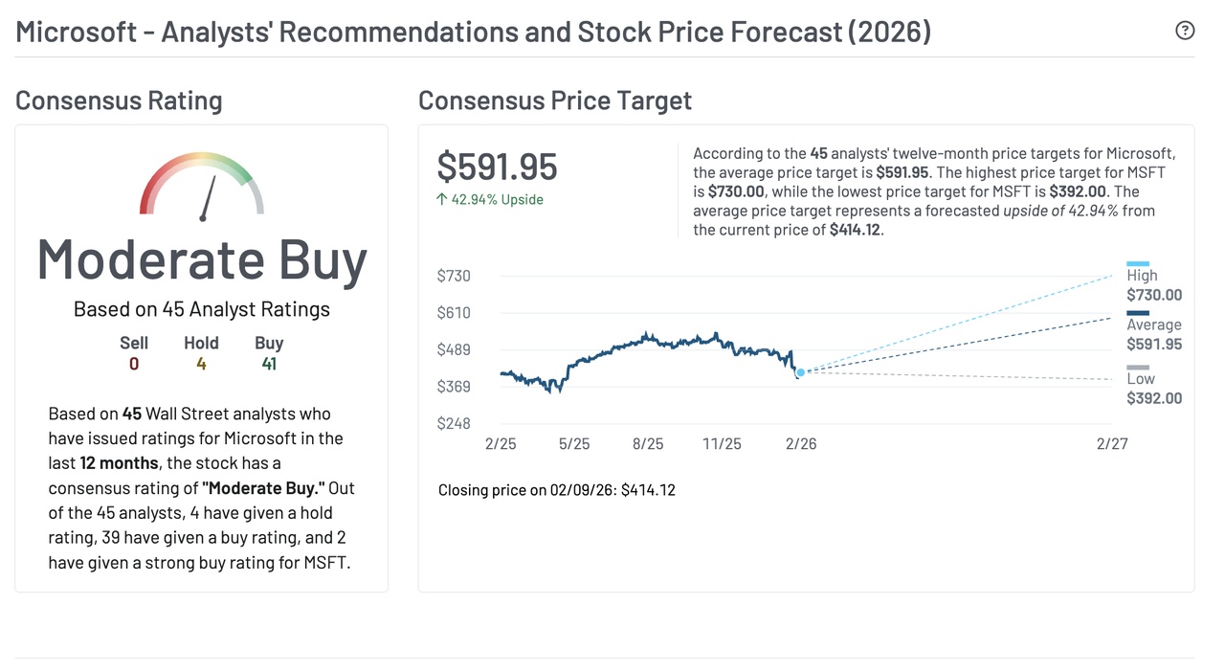Screen dimensions: 1225x672
Task: Click the Moderate Buy rating text
Action: 202,259
